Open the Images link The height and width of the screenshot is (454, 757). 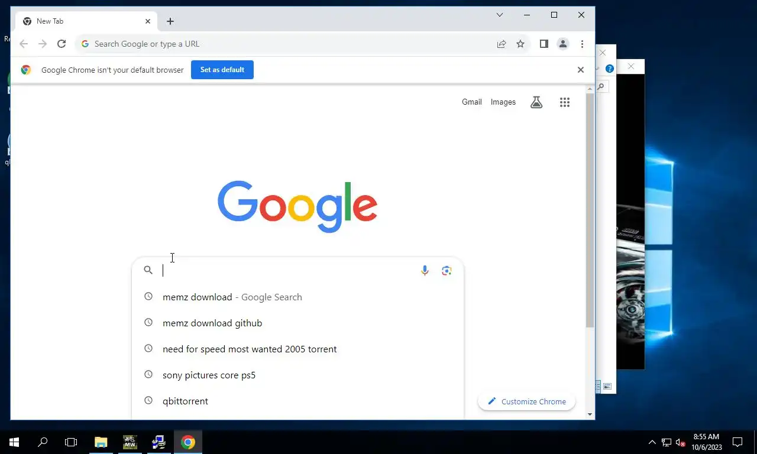pyautogui.click(x=503, y=102)
